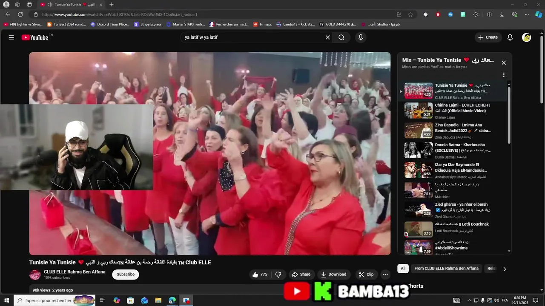The height and width of the screenshot is (306, 545).
Task: Reload the page in the browser
Action: 20,14
